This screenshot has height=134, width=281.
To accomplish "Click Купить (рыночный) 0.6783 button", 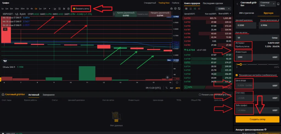I will click(126, 14).
